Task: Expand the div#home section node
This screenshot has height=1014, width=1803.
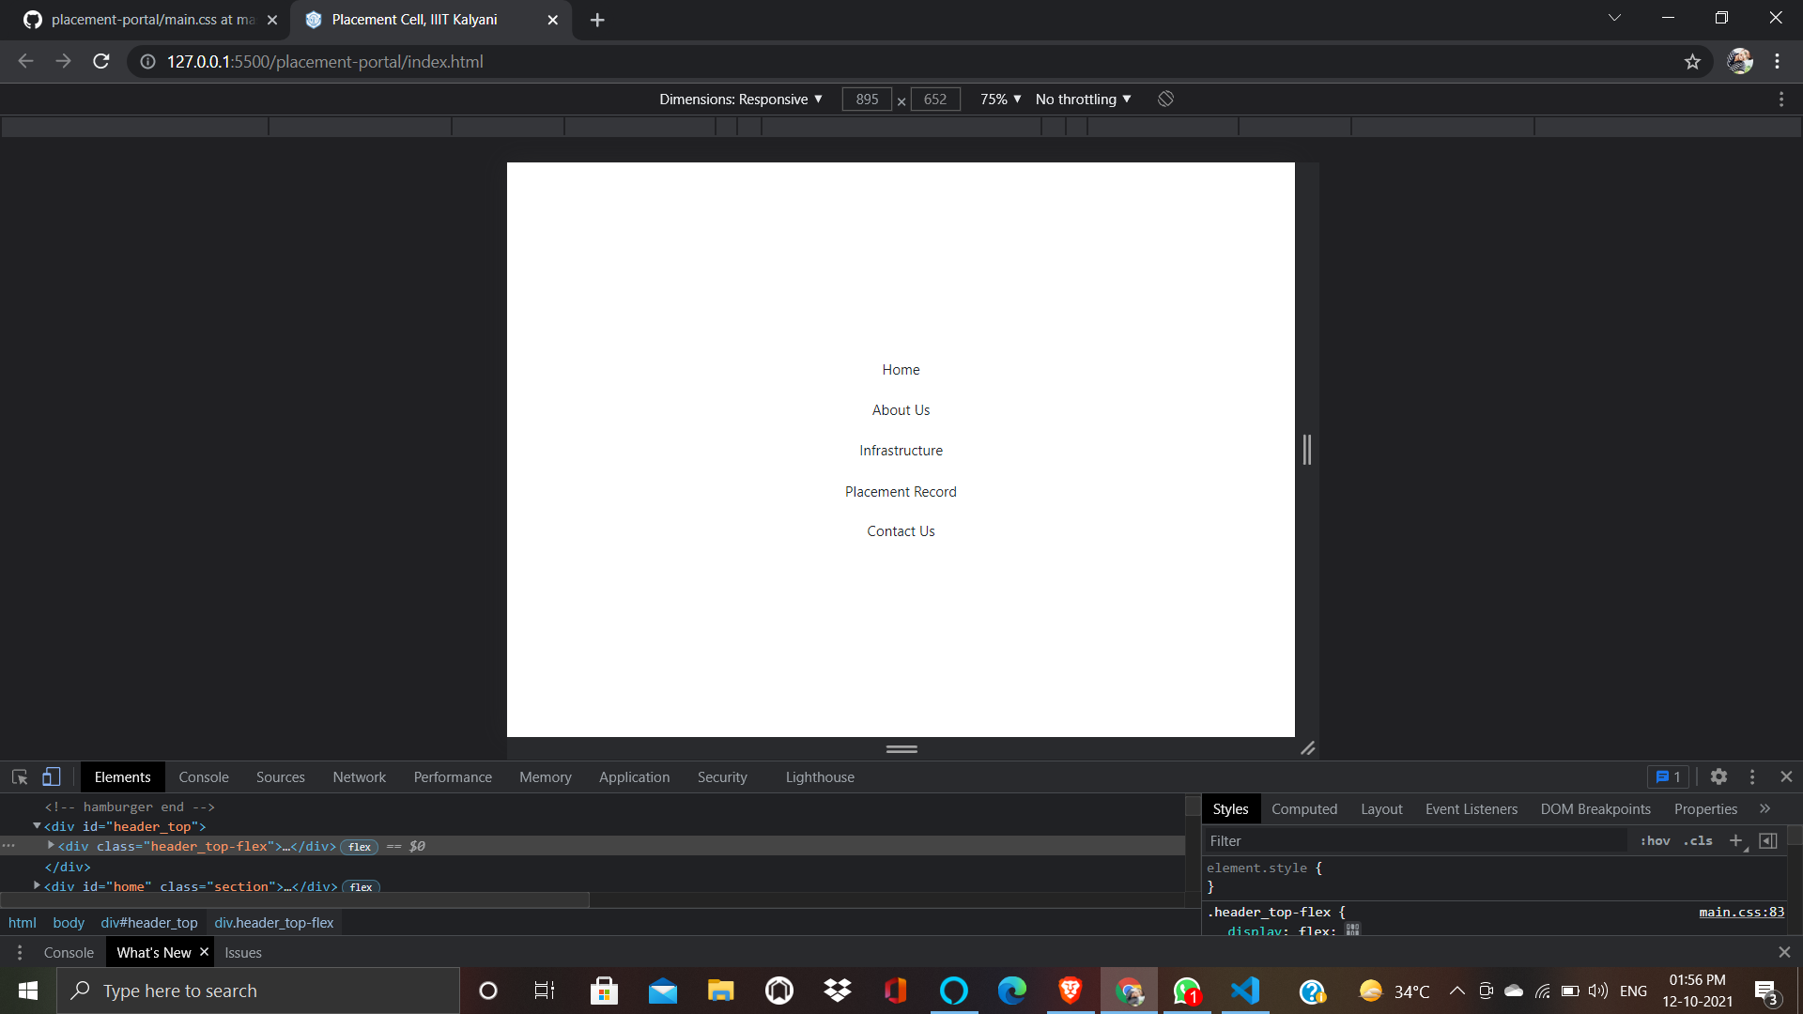Action: pyautogui.click(x=38, y=886)
